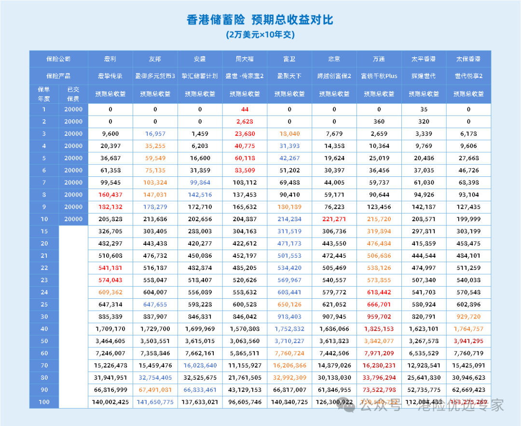Select the red value 160,437
The height and width of the screenshot is (426, 521).
click(x=110, y=195)
